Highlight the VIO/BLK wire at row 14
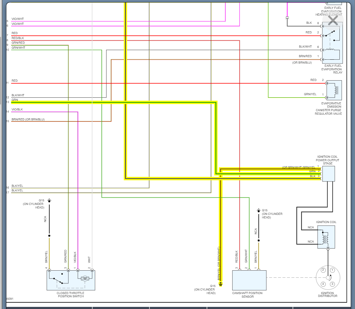 point(44,112)
